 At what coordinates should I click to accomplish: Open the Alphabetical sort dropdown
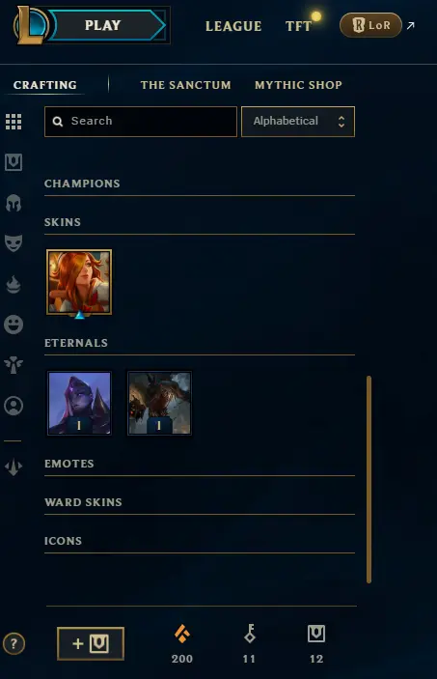point(298,122)
